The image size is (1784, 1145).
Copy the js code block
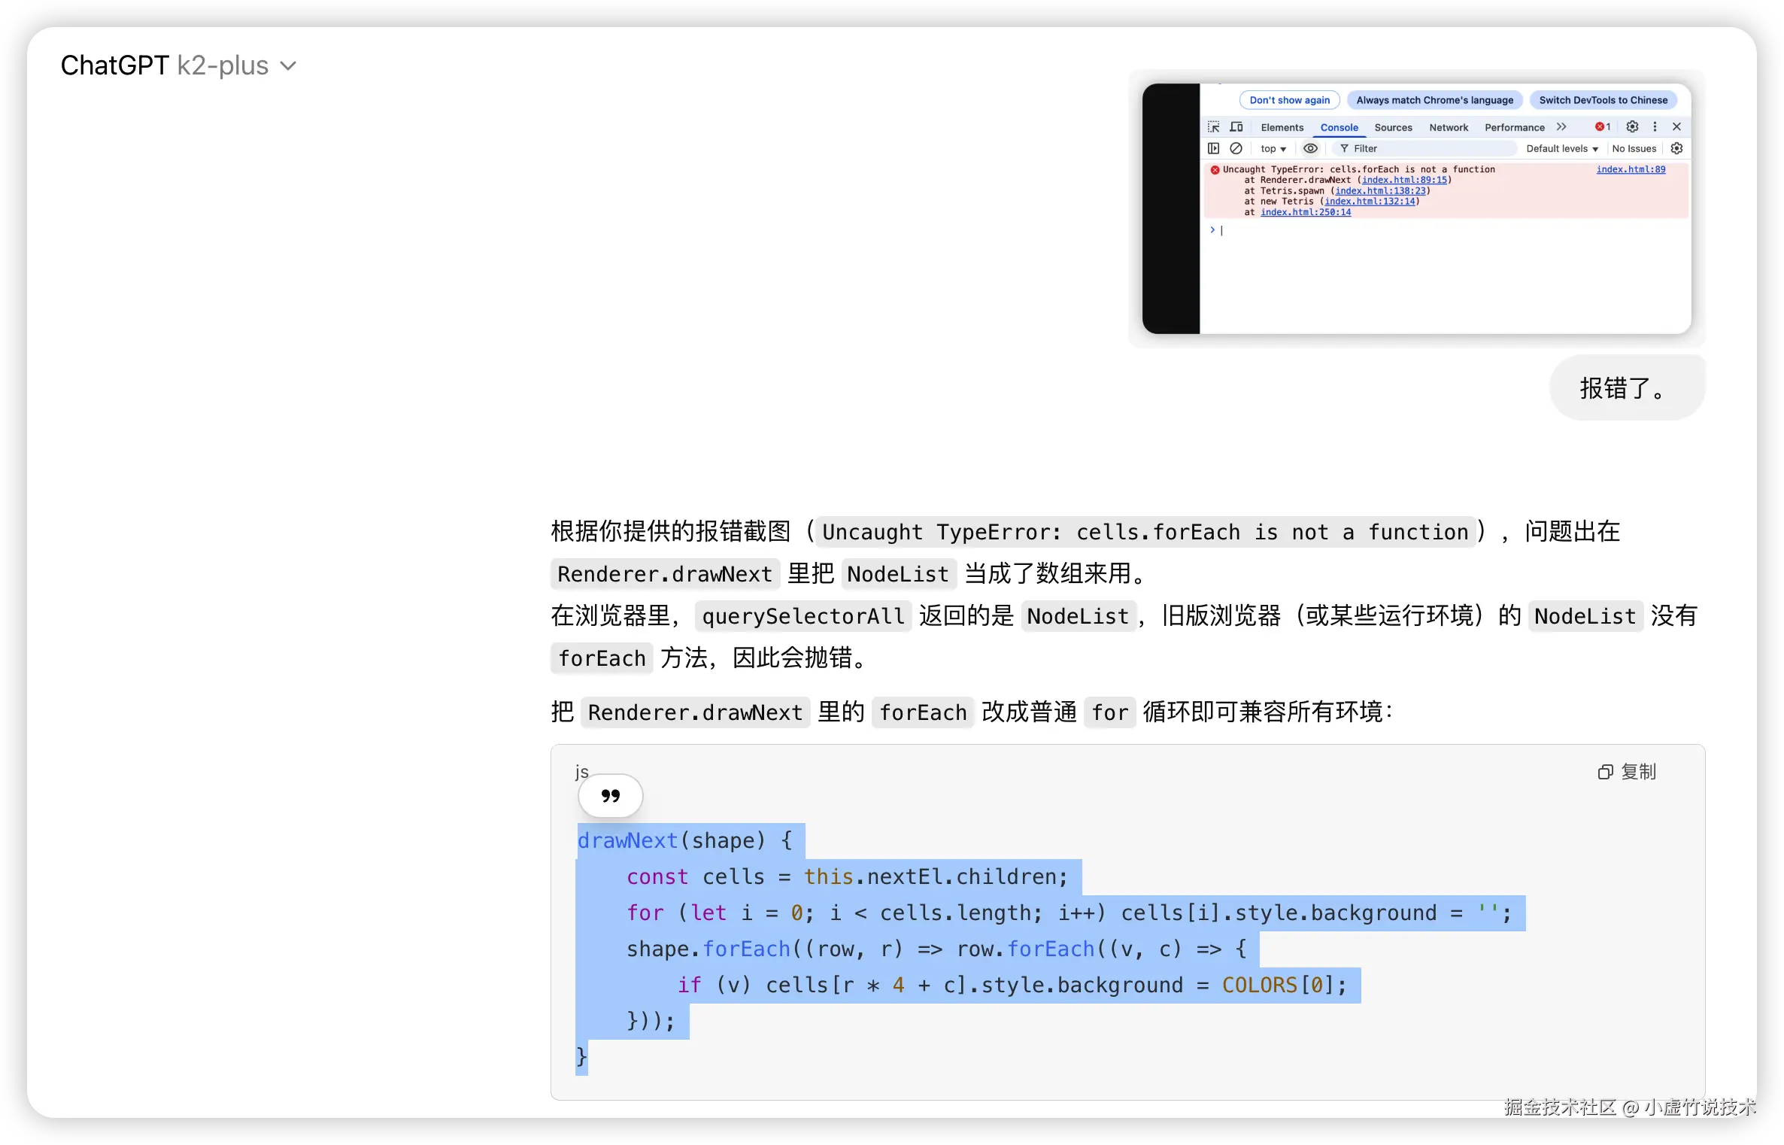point(1627,772)
